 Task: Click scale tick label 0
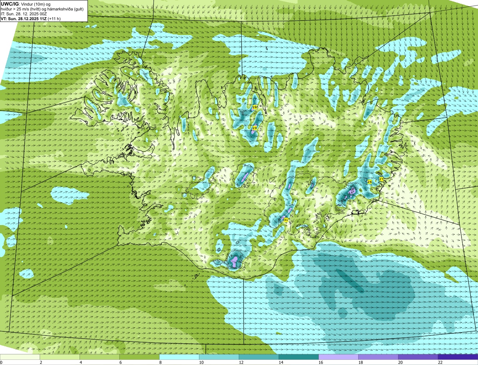[x=1, y=362]
